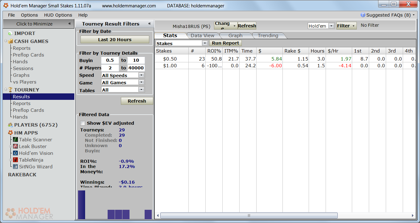The image size is (420, 223).
Task: Click the Players group icon
Action: 10,125
